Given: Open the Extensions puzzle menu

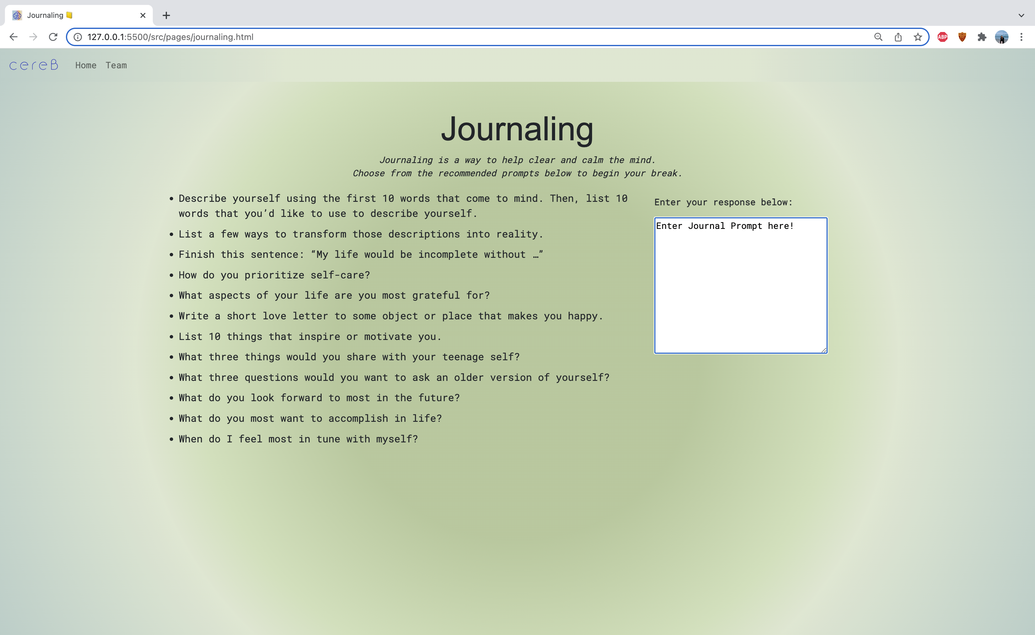Looking at the screenshot, I should [982, 37].
